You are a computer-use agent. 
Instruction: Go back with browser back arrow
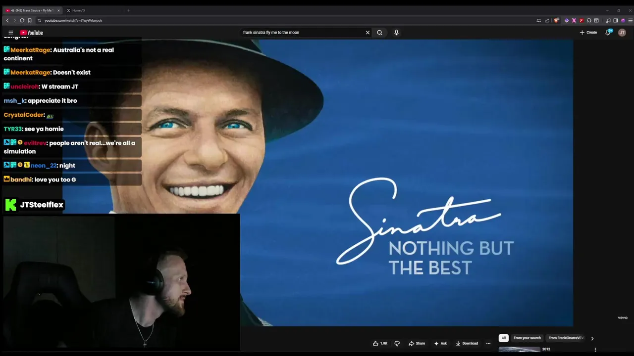(7, 20)
